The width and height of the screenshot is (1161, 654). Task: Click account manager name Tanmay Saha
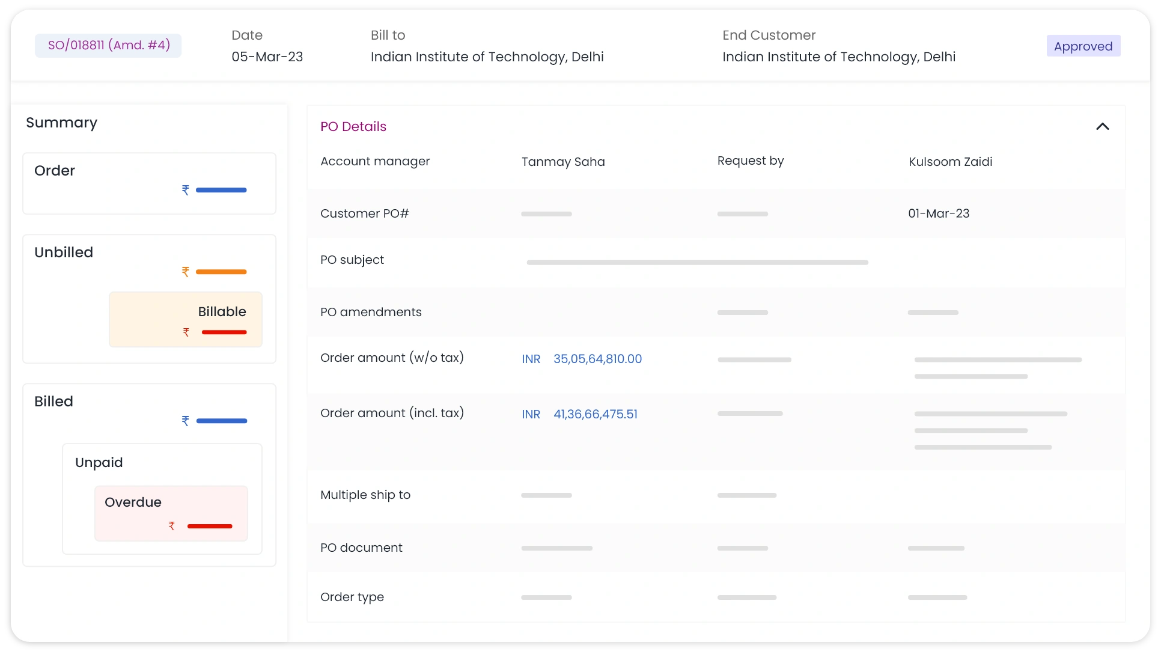click(563, 162)
